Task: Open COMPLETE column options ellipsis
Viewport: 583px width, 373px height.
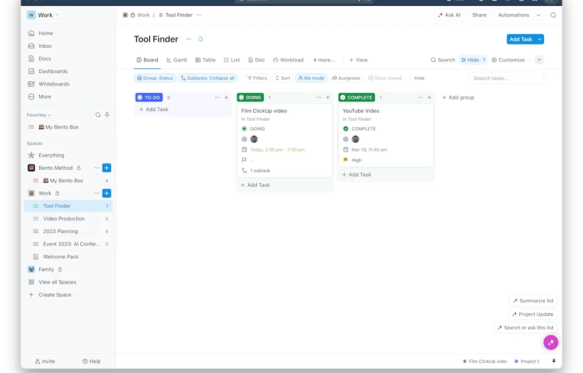Action: (x=420, y=97)
